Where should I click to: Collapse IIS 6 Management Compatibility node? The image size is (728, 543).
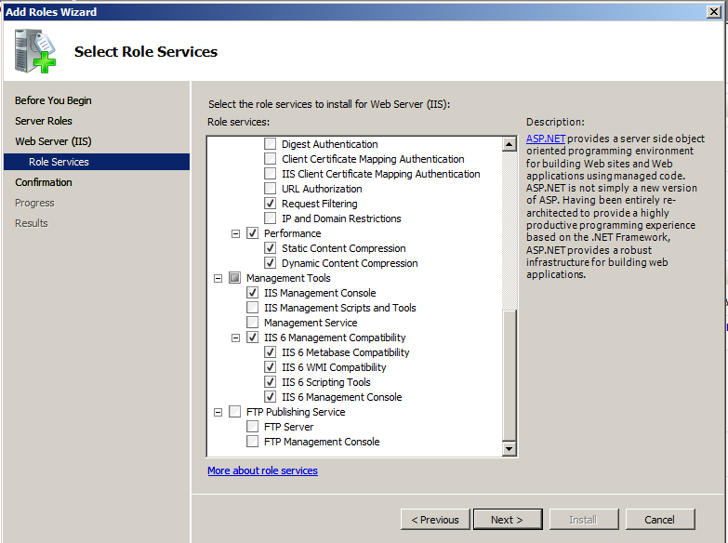235,338
